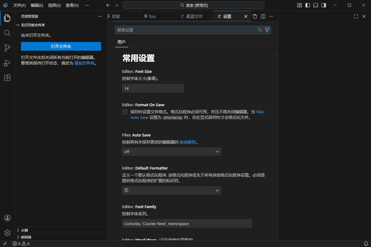371x247 pixels.
Task: Follow the 自动保存 link in Auto Save description
Action: [188, 142]
